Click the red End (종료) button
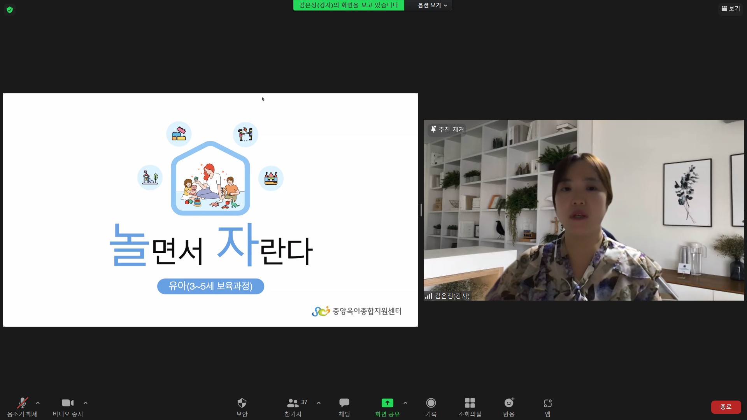Screen dimensions: 747x420 [x=726, y=407]
